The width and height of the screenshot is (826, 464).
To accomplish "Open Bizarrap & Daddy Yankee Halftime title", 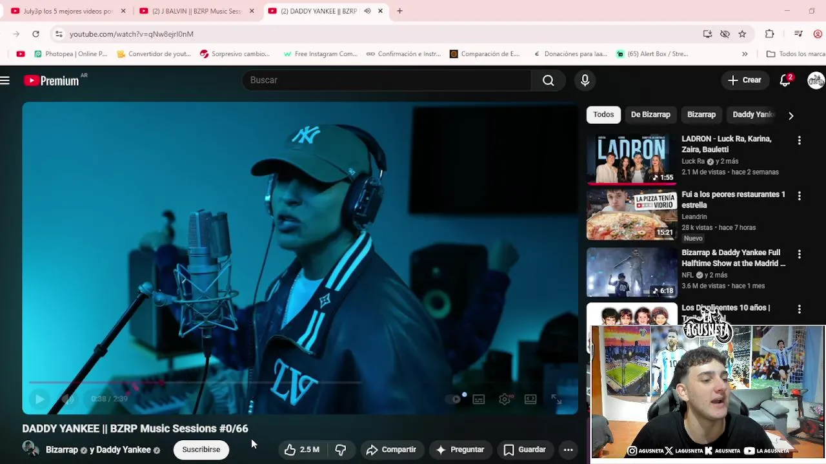I will (x=733, y=258).
